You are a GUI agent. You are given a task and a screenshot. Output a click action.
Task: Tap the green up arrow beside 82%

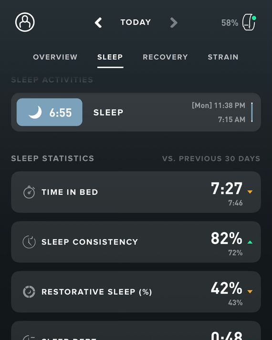pos(250,242)
